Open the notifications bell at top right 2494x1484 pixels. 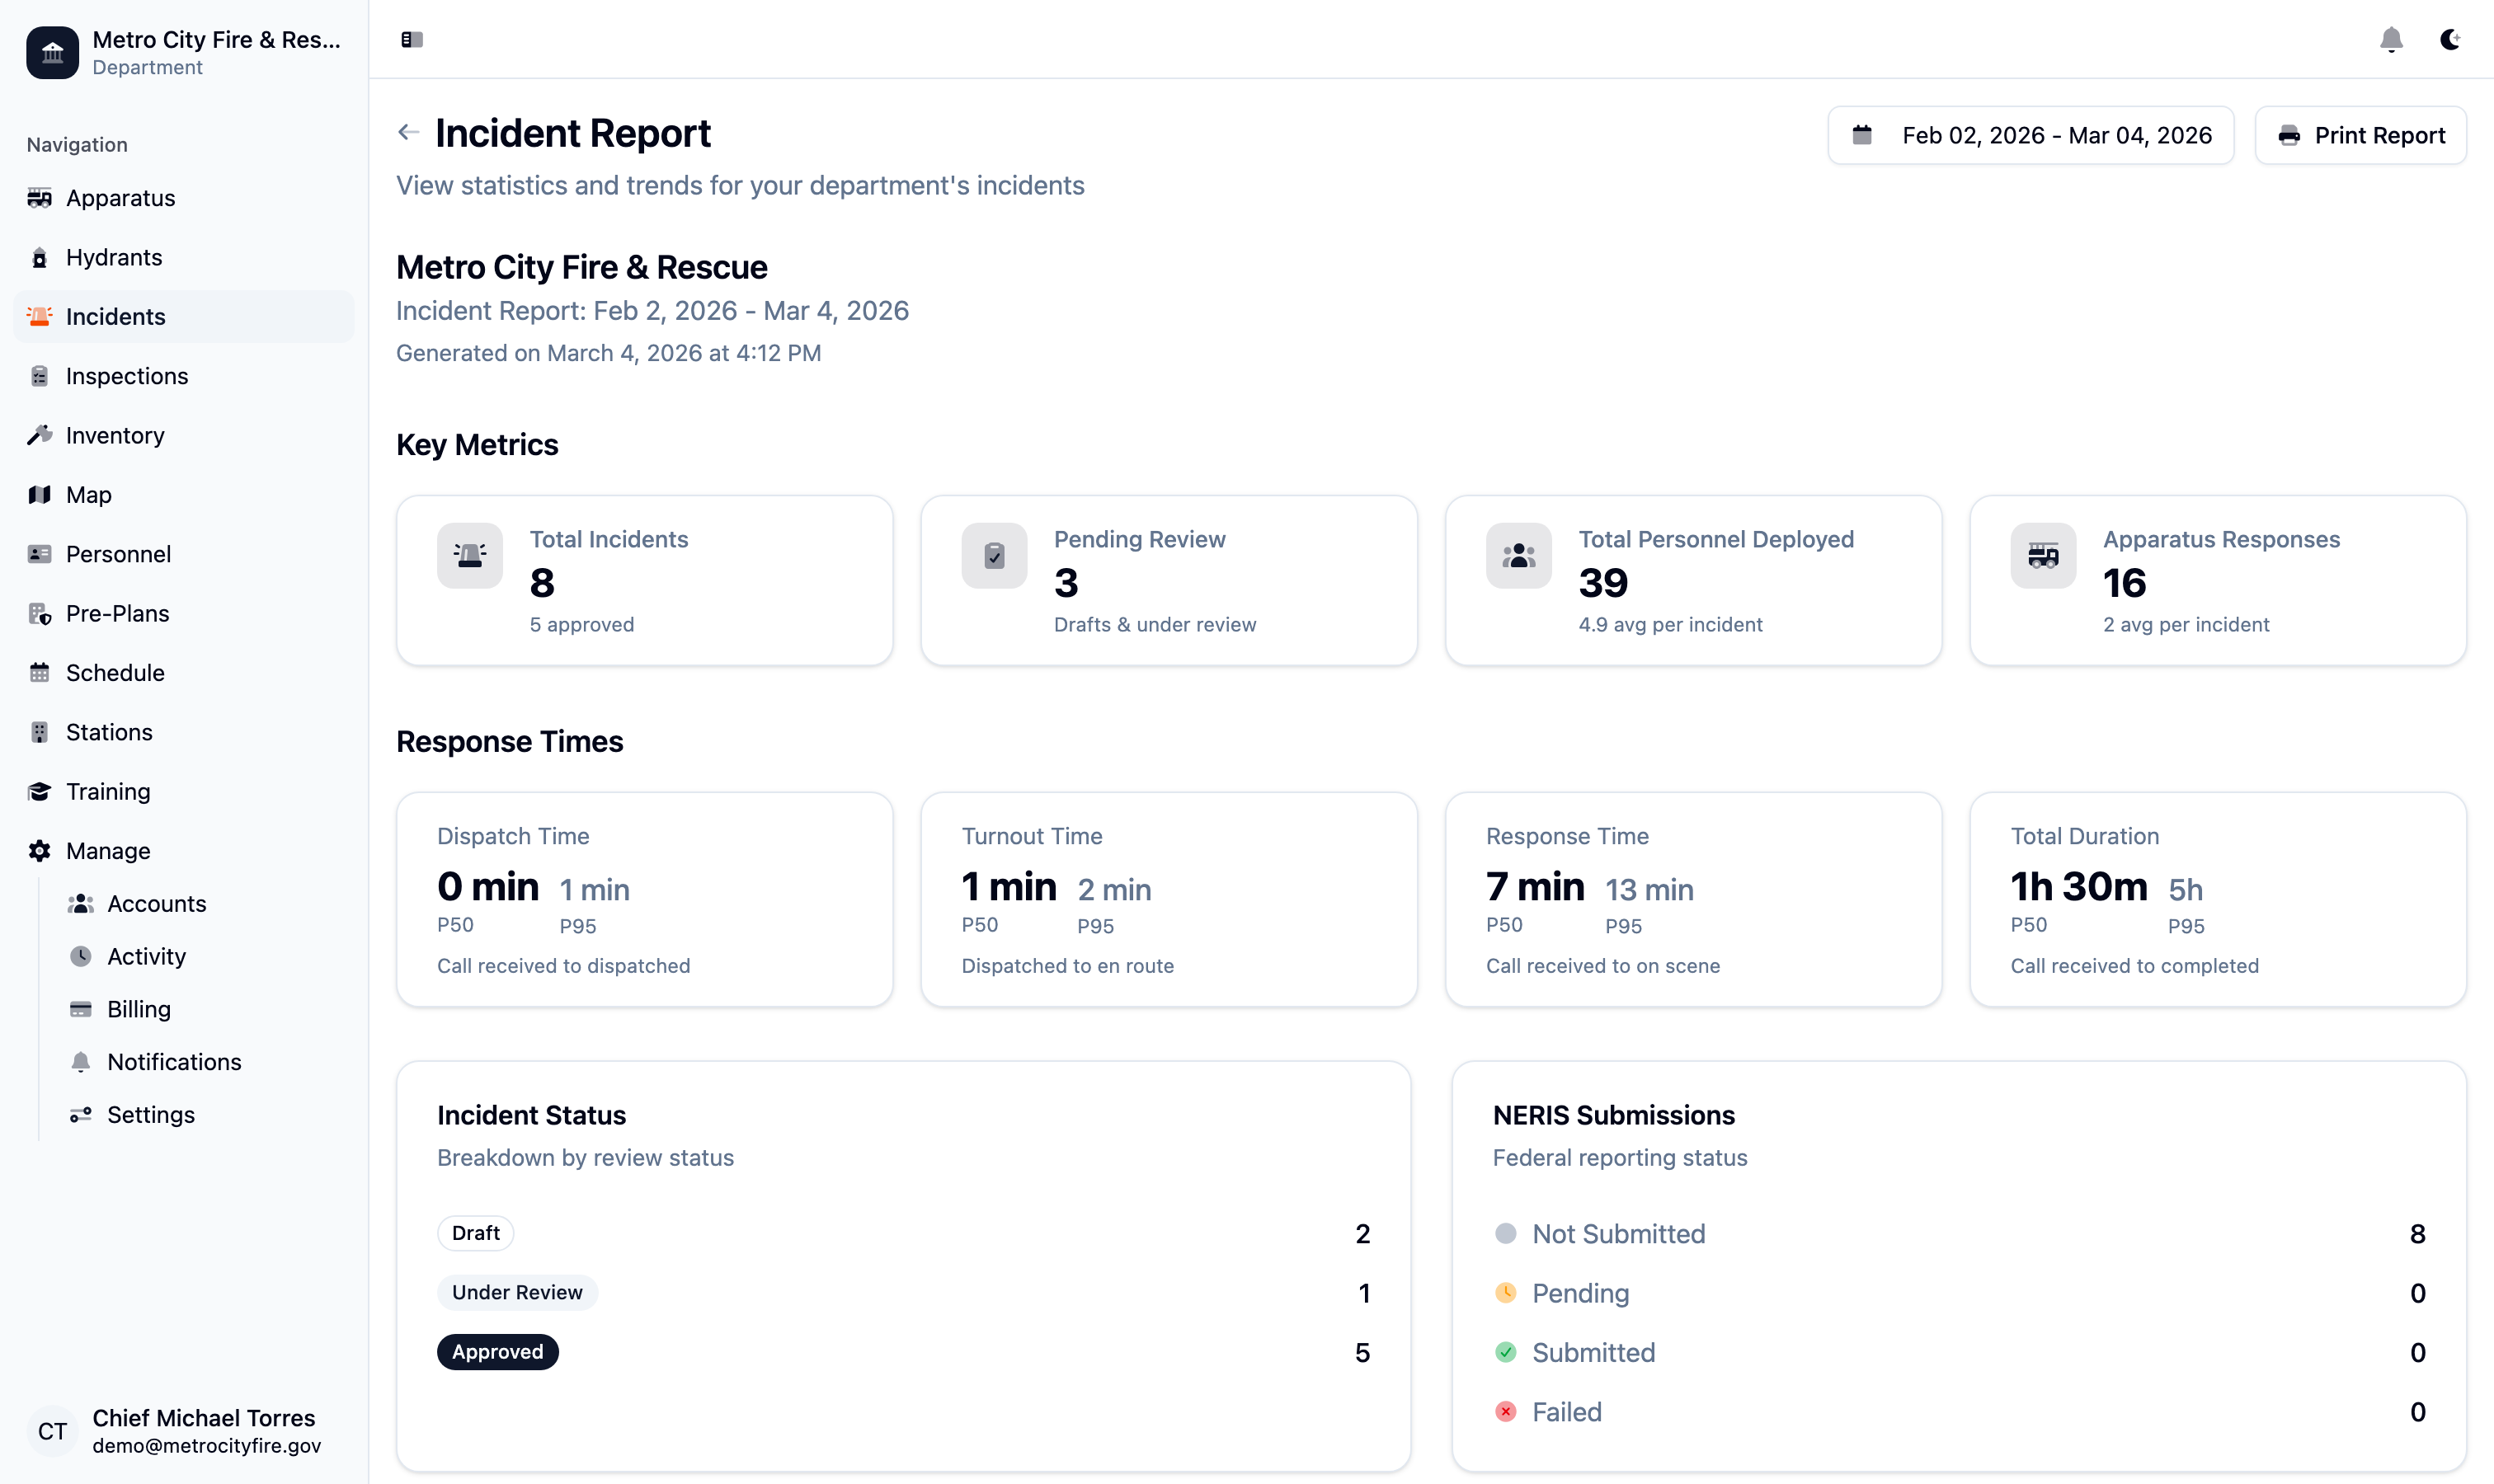tap(2392, 40)
